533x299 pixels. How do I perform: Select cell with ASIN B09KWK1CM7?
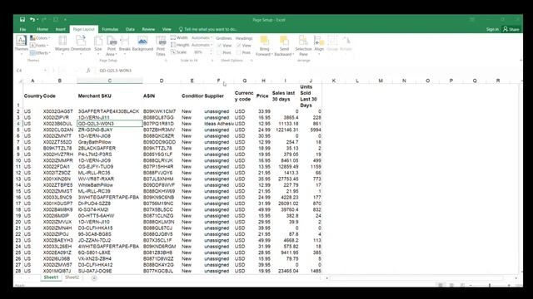[162, 111]
